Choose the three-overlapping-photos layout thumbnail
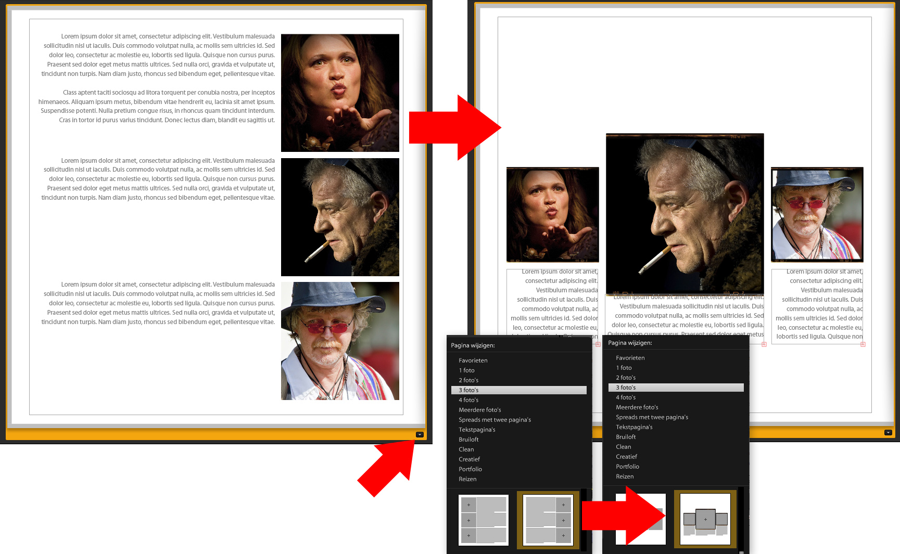Screen dimensions: 900x554 pyautogui.click(x=705, y=519)
